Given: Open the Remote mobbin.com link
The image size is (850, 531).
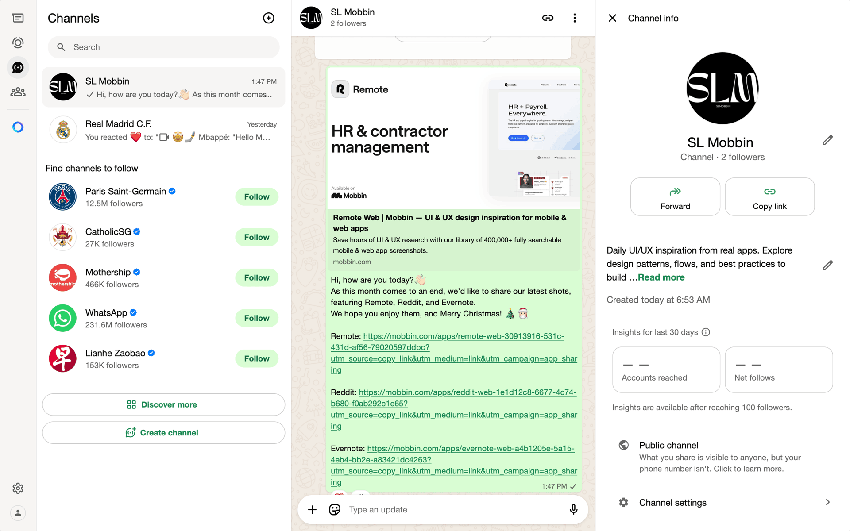Looking at the screenshot, I should click(454, 353).
